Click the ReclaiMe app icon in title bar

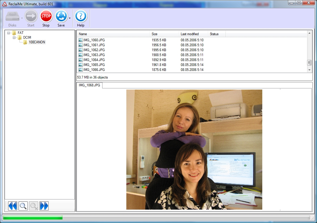(5, 4)
